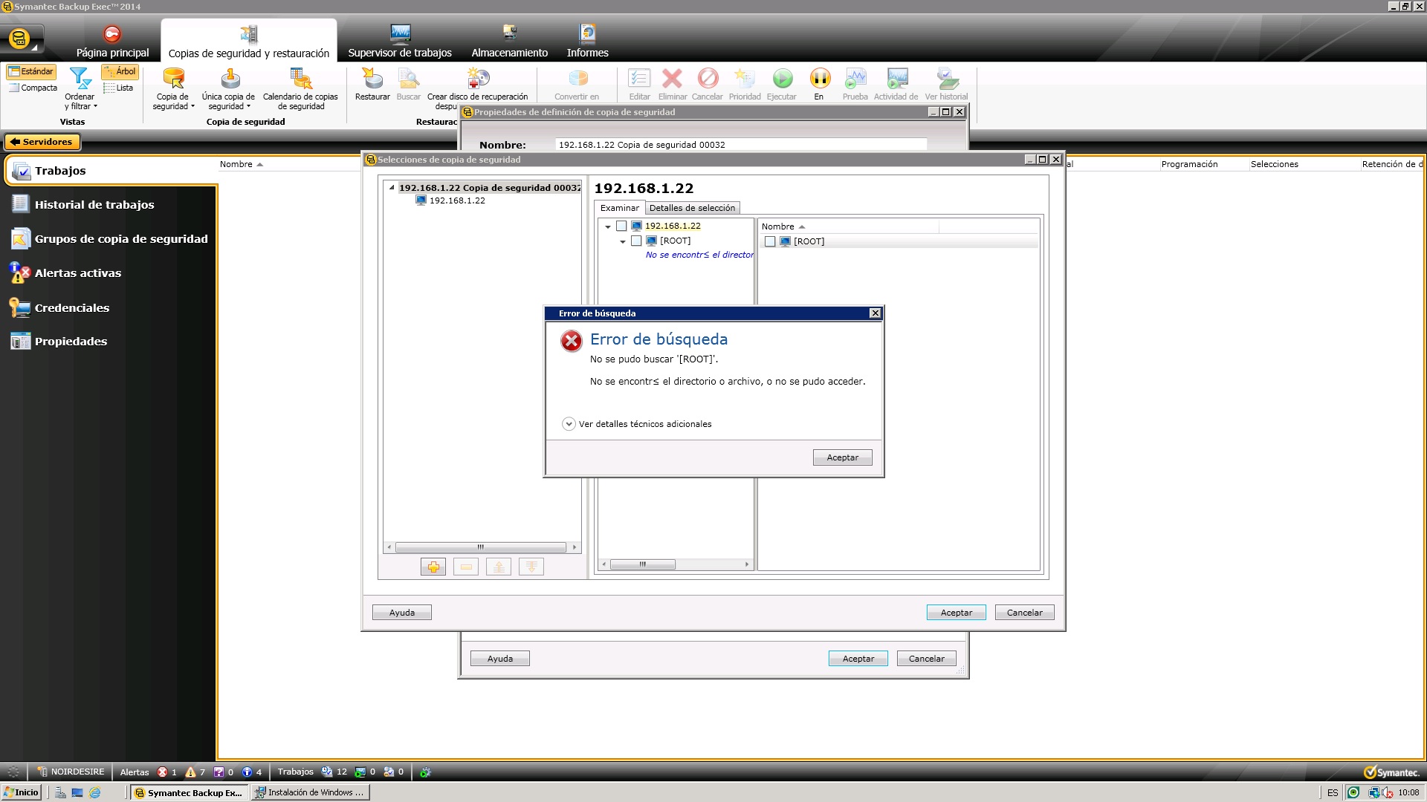Image resolution: width=1427 pixels, height=802 pixels.
Task: Switch to Árbol view
Action: click(x=120, y=71)
